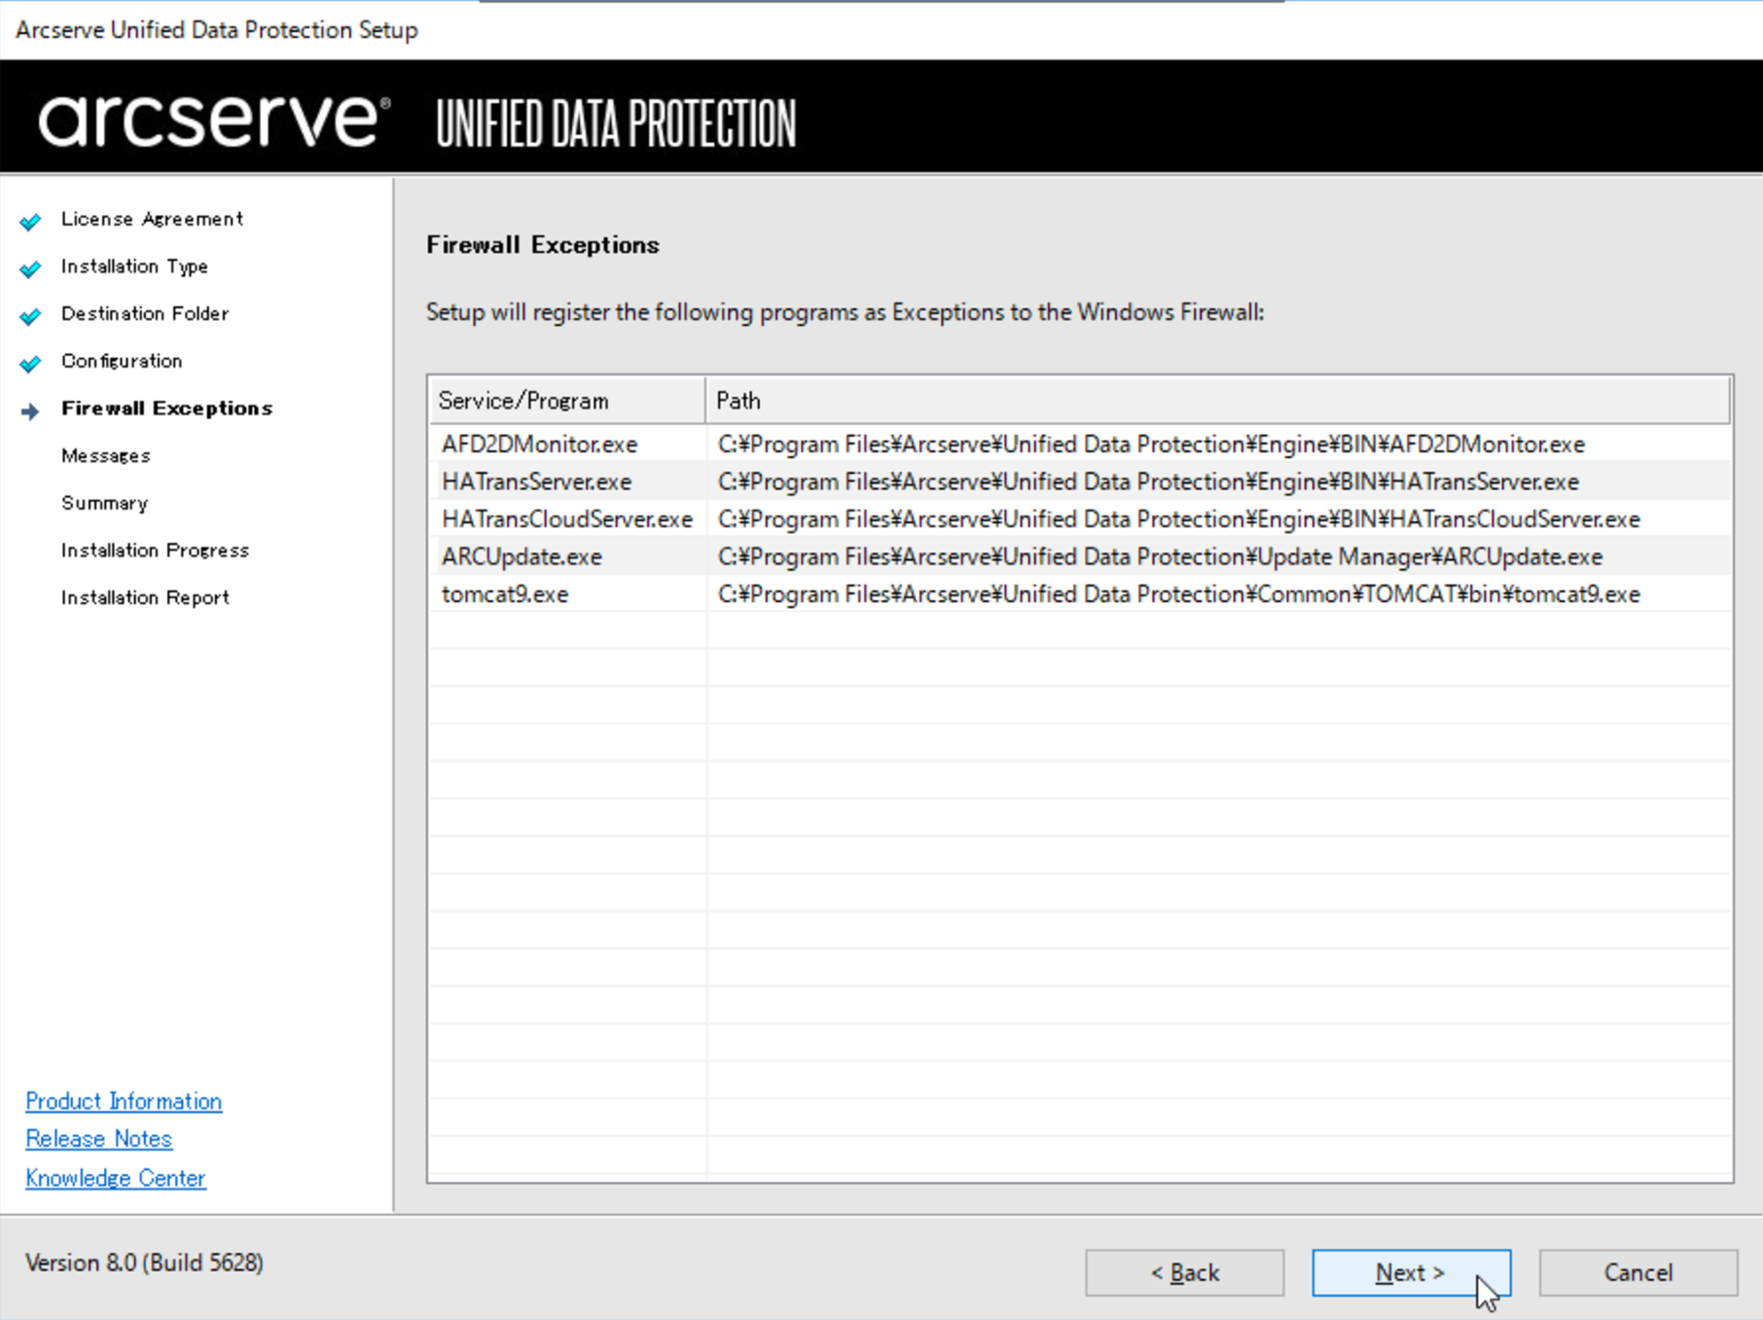Select the tomcat9.exe row
The image size is (1763, 1320).
pos(1080,594)
